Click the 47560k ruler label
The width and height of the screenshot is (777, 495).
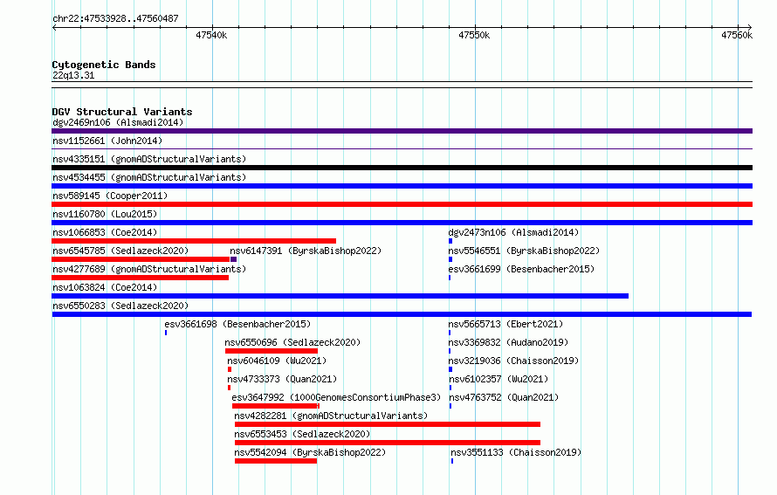click(737, 35)
